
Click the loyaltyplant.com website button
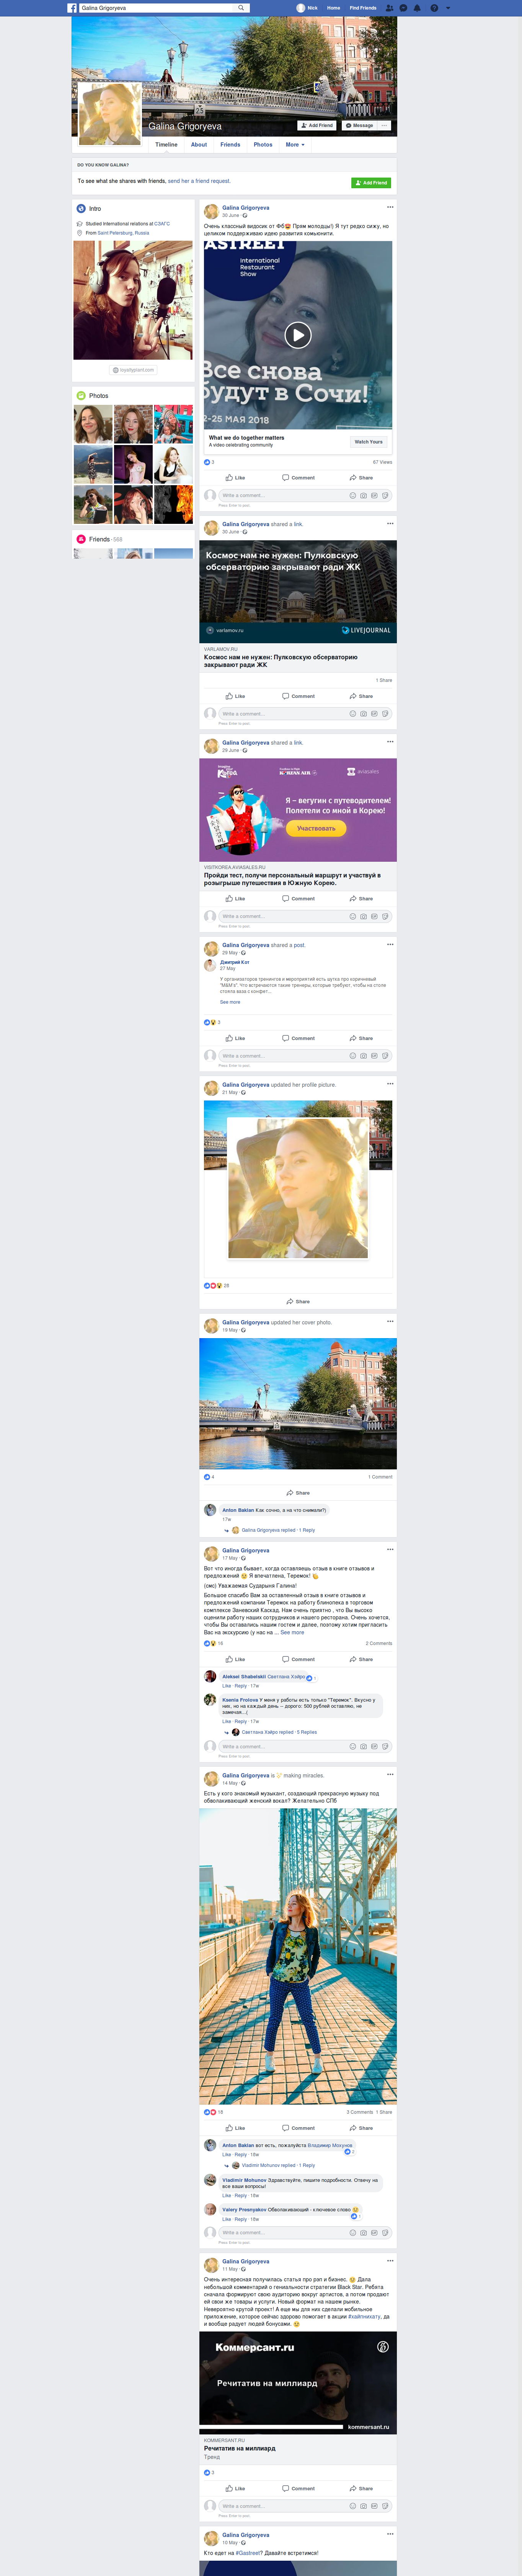[133, 370]
